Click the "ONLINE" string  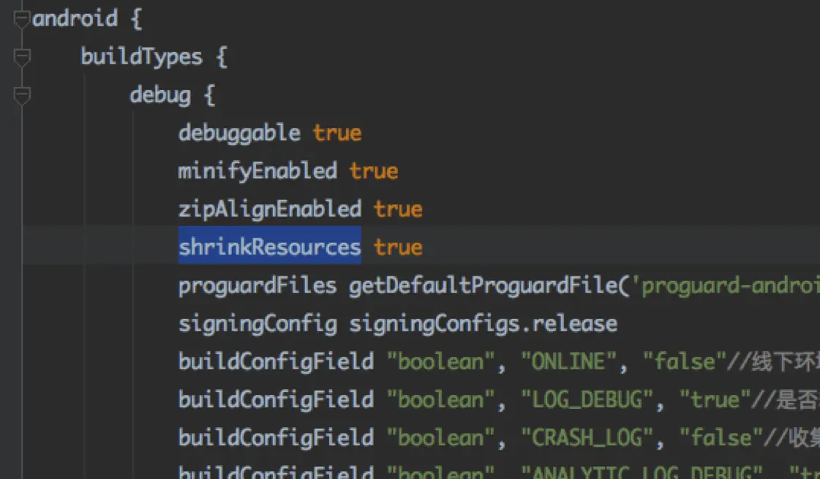[x=568, y=362]
